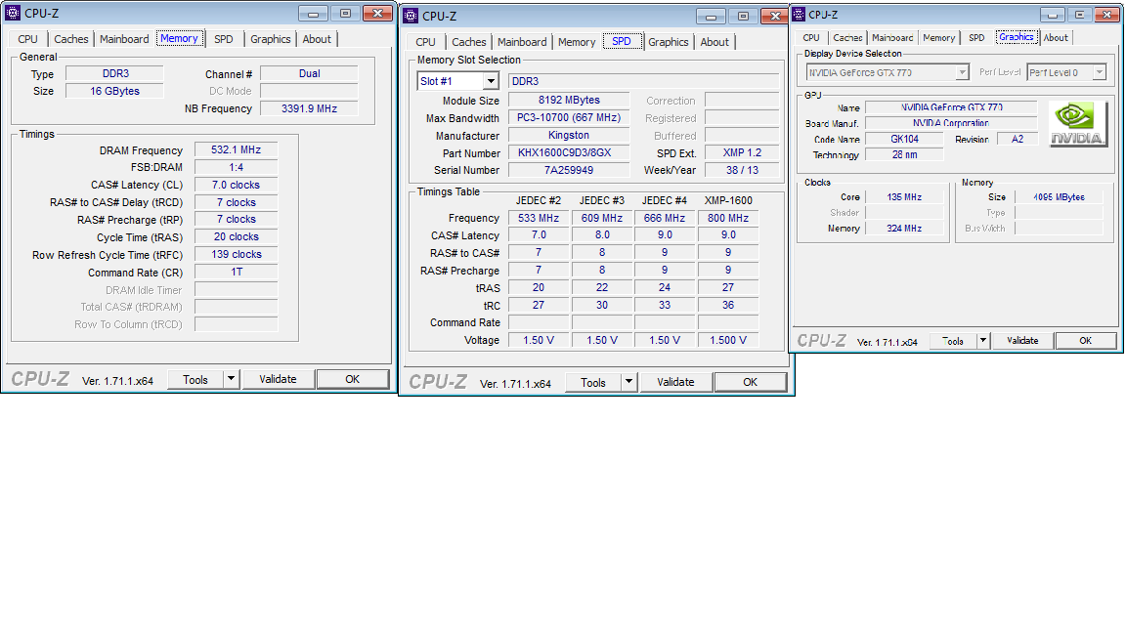The image size is (1126, 633).
Task: Open the Graphics tab in the left window
Action: coord(271,39)
